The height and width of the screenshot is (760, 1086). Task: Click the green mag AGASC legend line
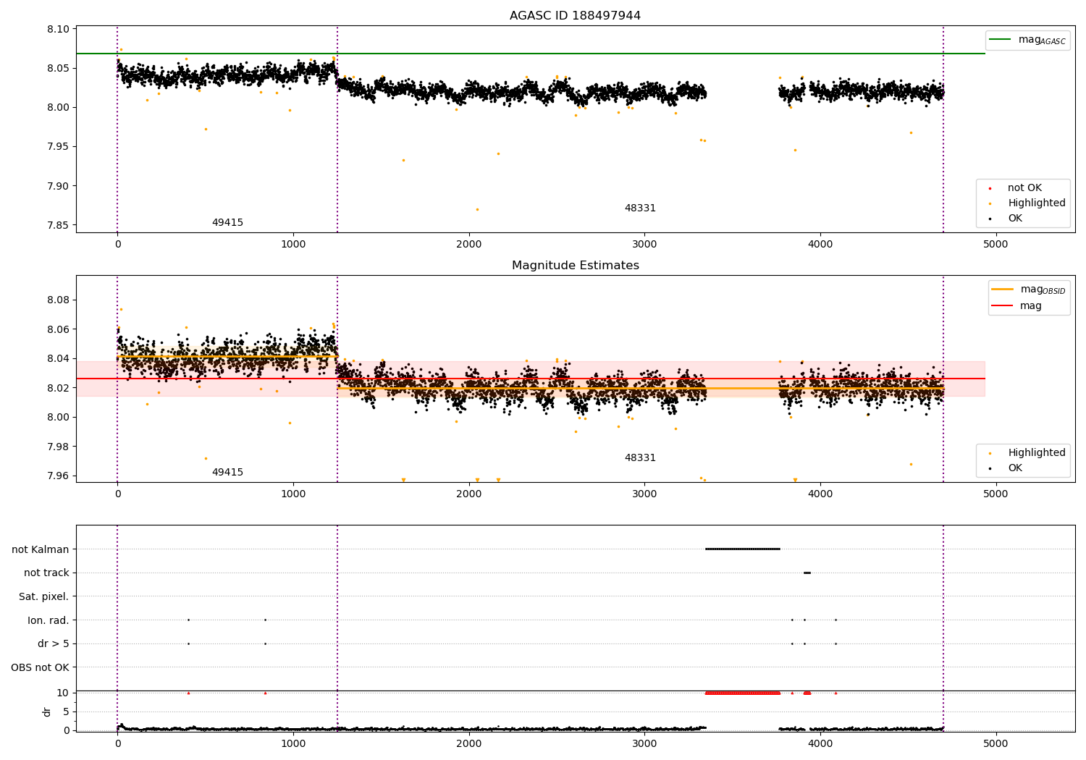click(x=1001, y=40)
